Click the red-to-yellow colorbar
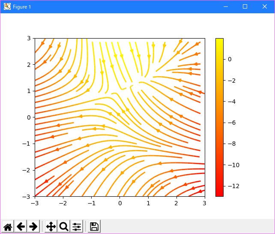 click(219, 117)
